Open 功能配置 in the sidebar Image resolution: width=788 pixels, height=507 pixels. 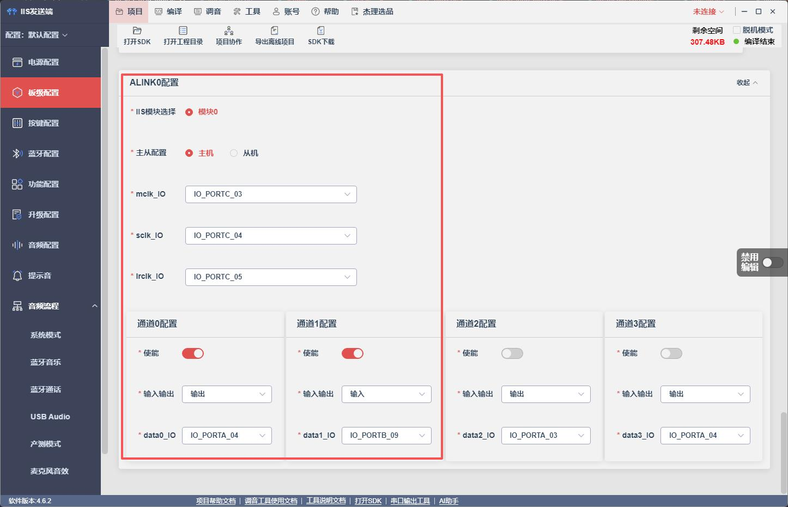(x=50, y=184)
